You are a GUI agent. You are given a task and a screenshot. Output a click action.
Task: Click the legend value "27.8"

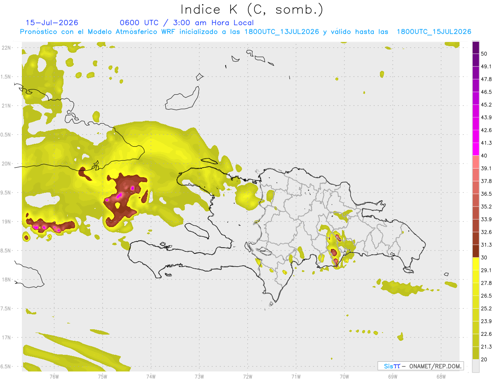tap(486, 283)
